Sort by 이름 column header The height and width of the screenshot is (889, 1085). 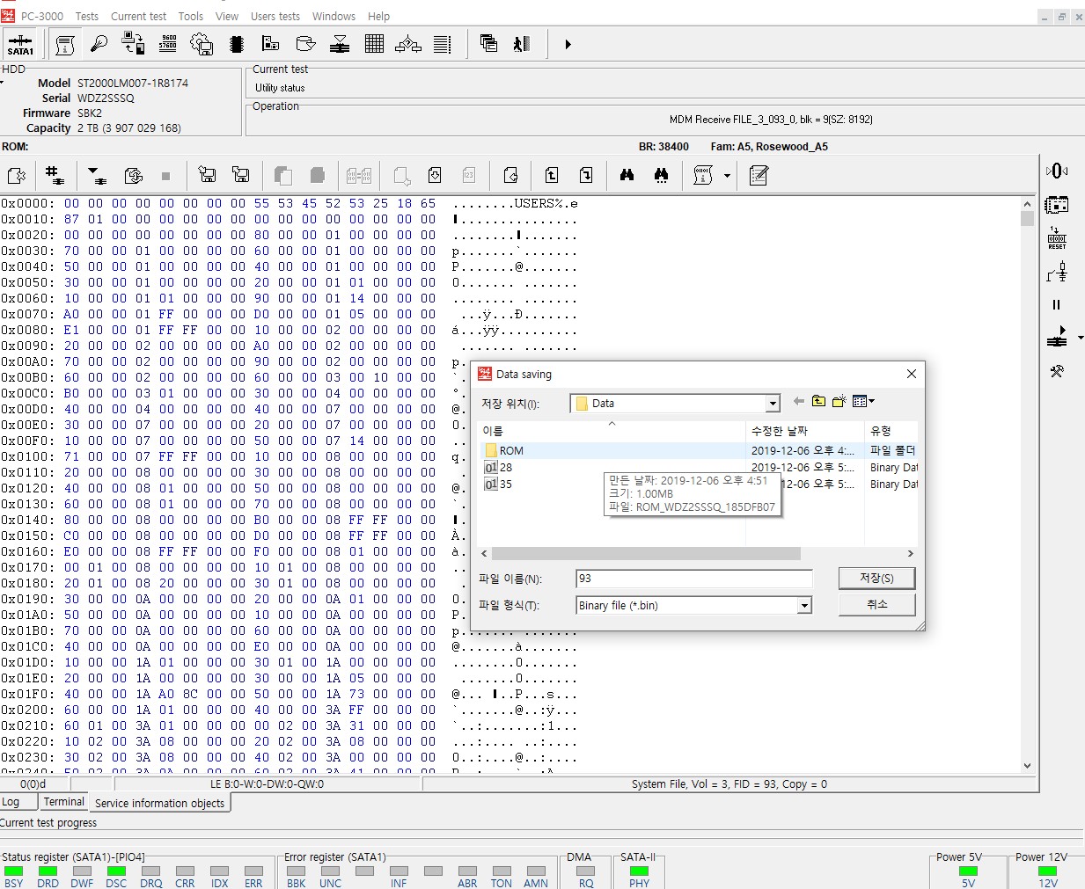[x=612, y=431]
